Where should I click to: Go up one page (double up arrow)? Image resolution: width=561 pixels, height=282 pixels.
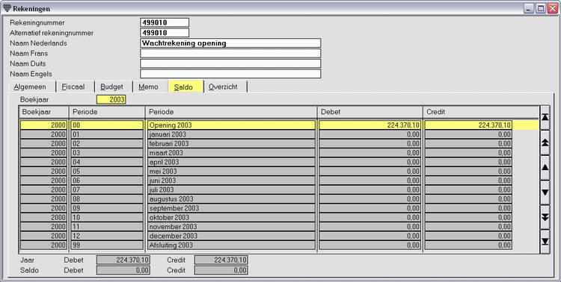coord(545,142)
